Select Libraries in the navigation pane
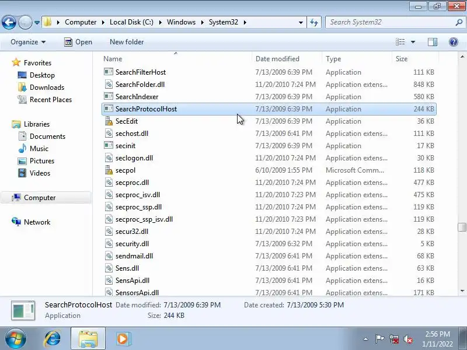Viewport: 467px width, 350px height. [x=37, y=124]
